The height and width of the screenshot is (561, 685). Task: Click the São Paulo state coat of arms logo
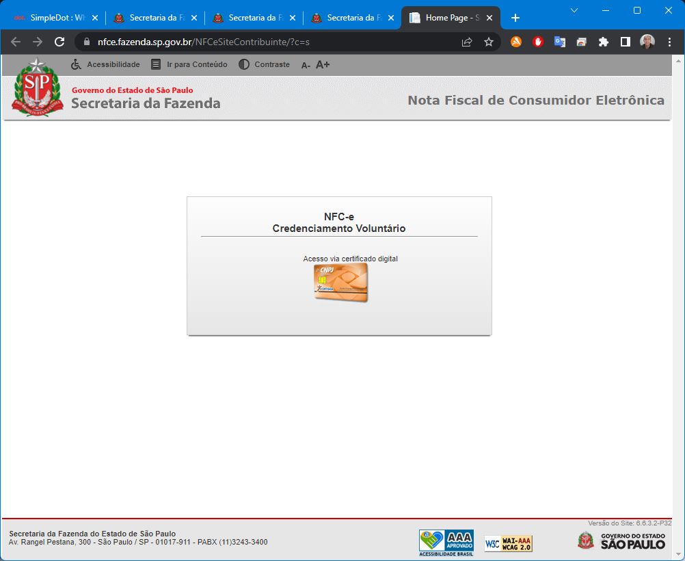click(37, 88)
